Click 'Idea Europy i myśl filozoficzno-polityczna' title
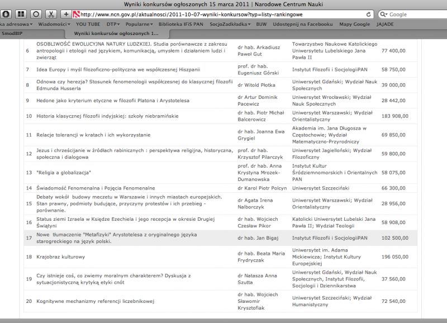Screen dimensions: 447x323 point(118,69)
